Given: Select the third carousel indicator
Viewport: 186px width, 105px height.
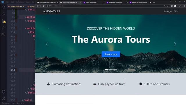Looking at the screenshot, I should point(115,69).
